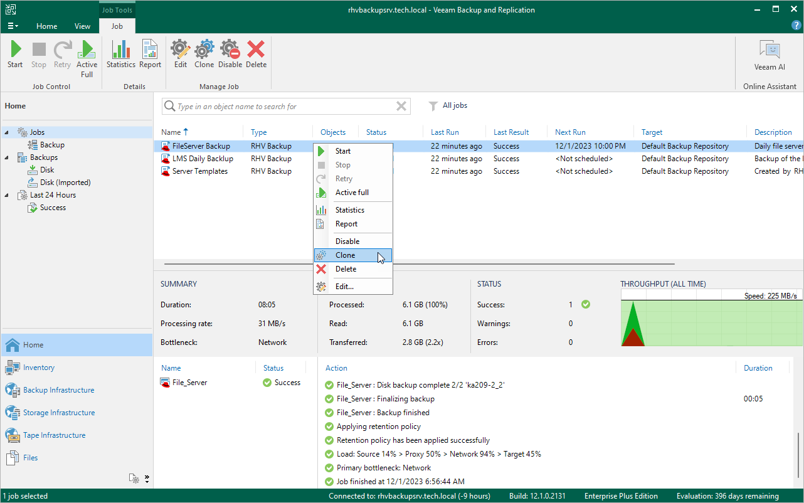Choose Start in the context menu

point(353,151)
